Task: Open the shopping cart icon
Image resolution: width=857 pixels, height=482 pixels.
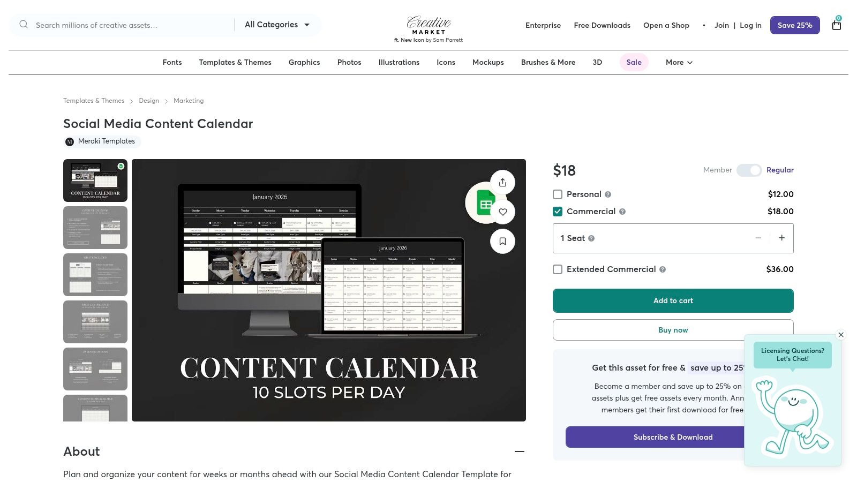Action: tap(836, 25)
